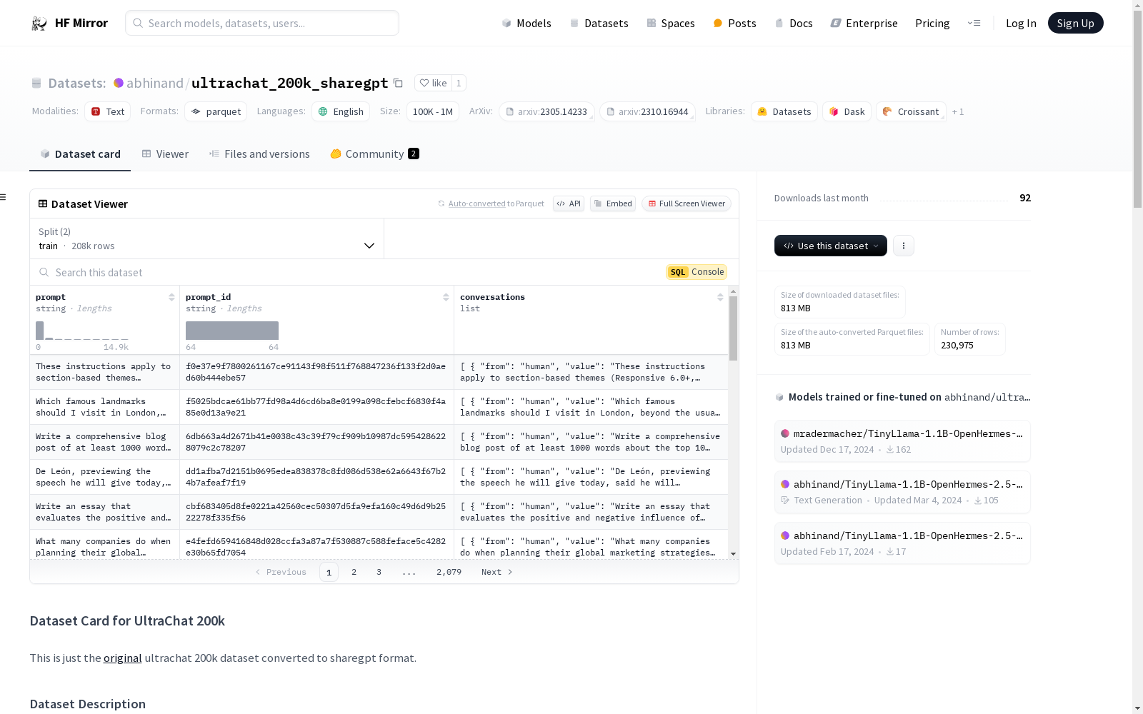Image resolution: width=1143 pixels, height=714 pixels.
Task: Click the Embed button
Action: [x=613, y=203]
